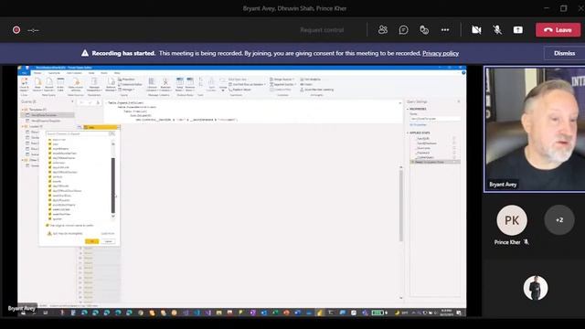Collapse the Properties section in Query Settings
This screenshot has height=329, width=585.
pyautogui.click(x=408, y=109)
